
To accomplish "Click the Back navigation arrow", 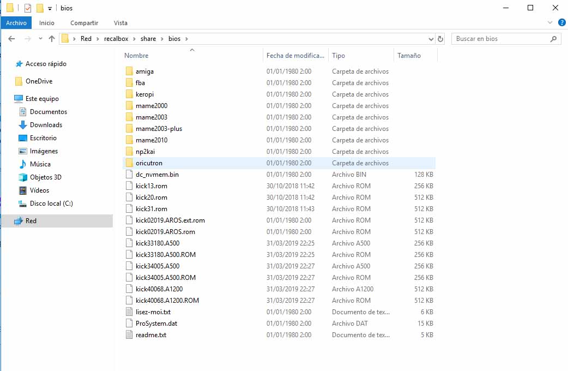I will [11, 39].
